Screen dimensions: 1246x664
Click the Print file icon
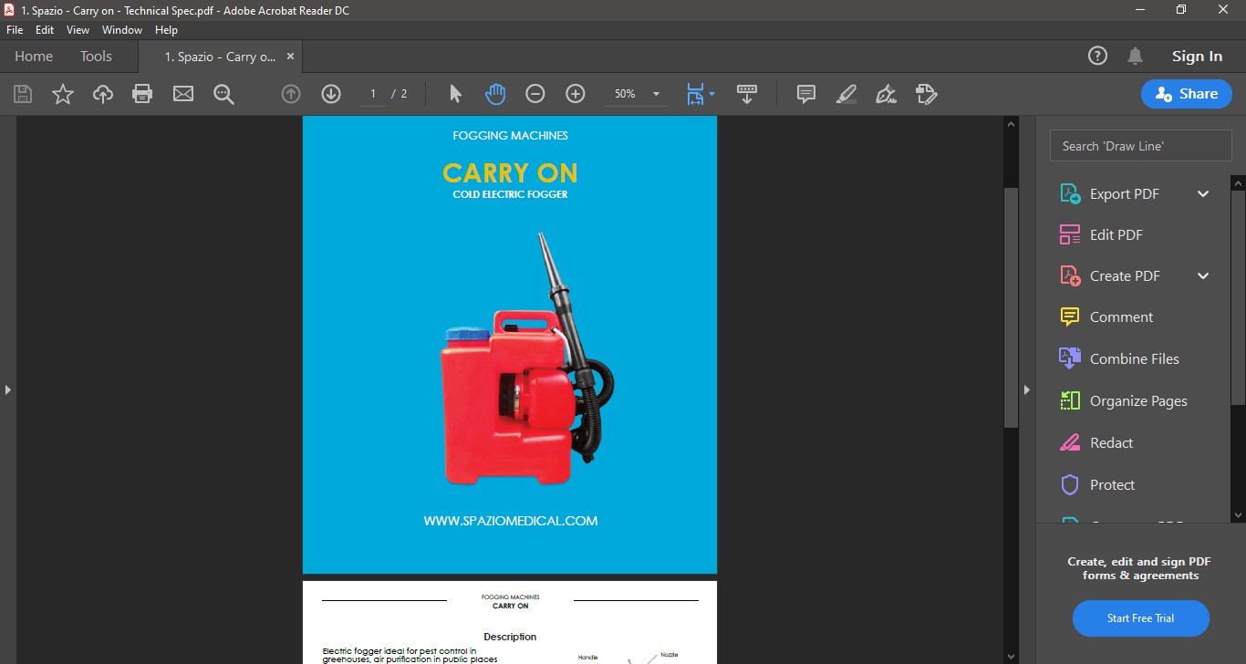coord(142,94)
